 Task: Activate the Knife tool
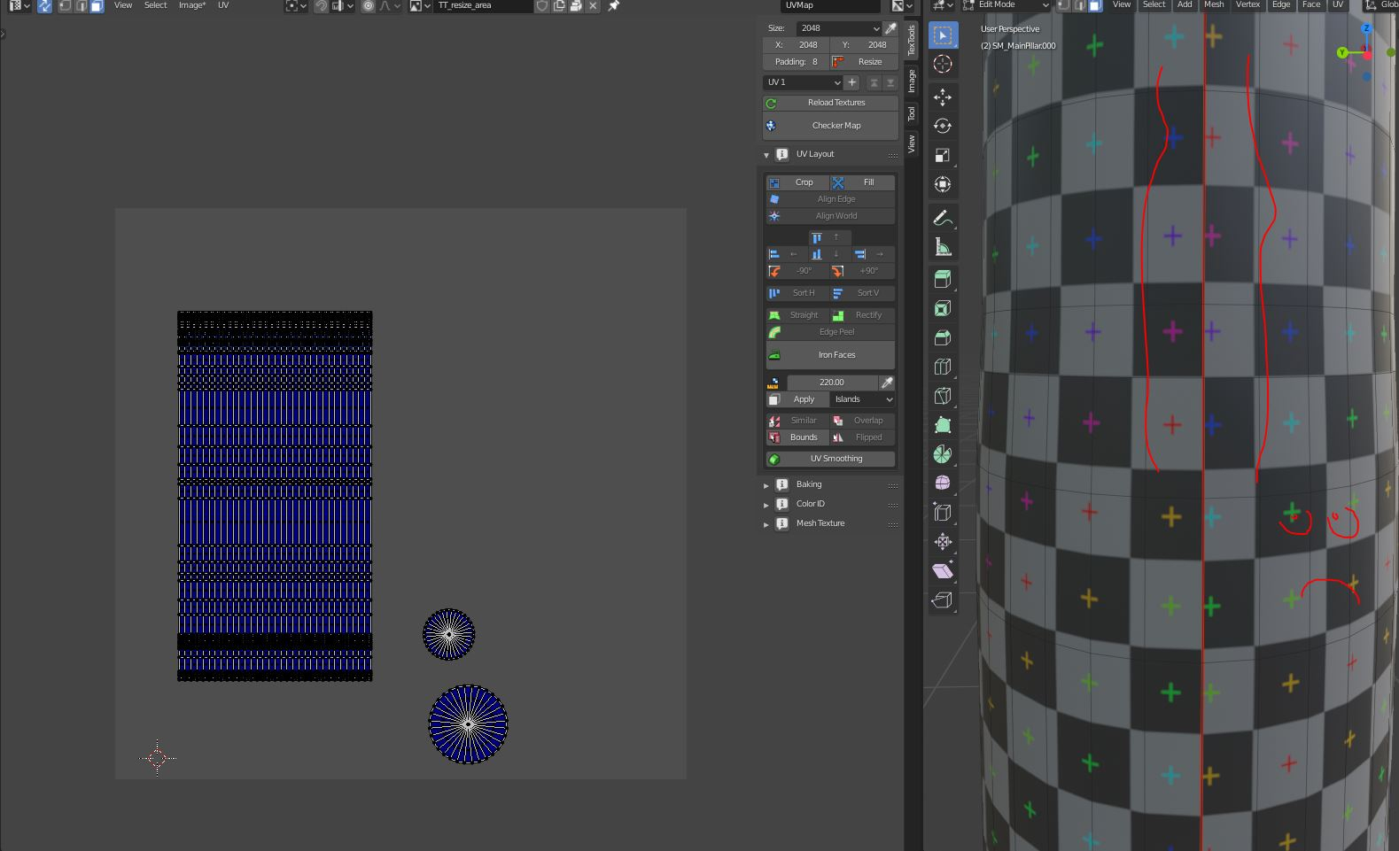click(x=943, y=396)
